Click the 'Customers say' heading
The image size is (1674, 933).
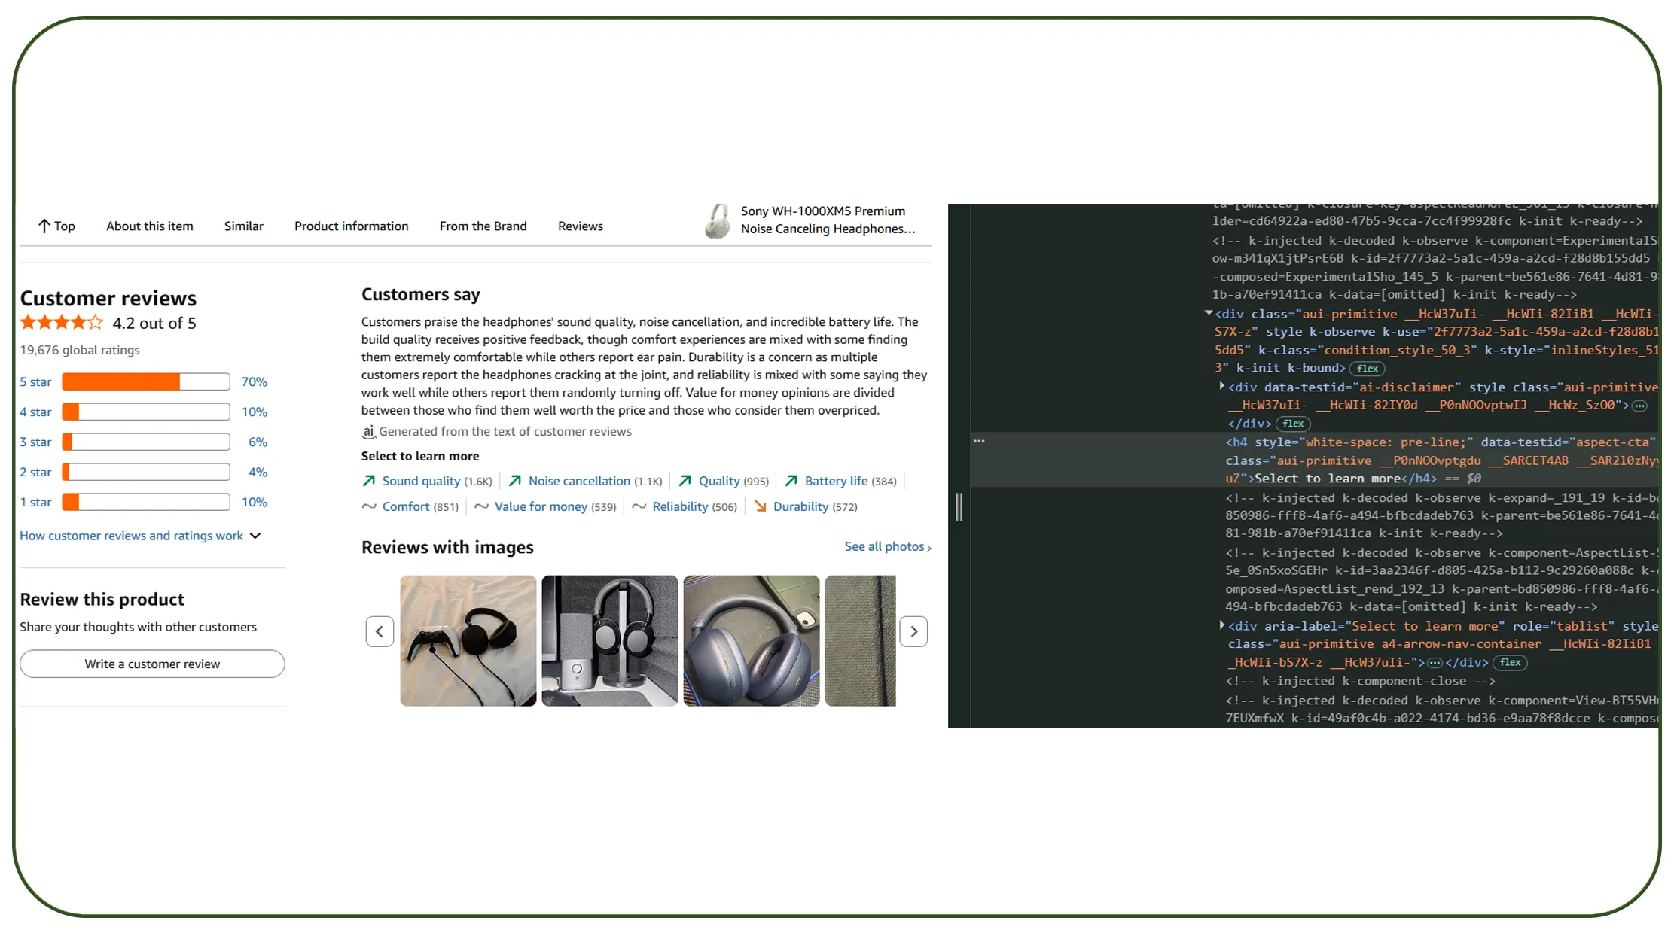click(421, 294)
